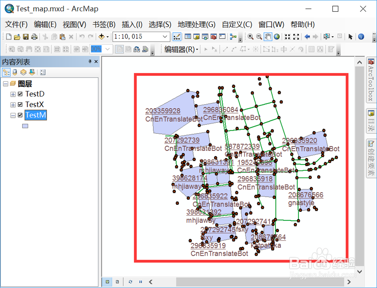Uncheck the TestX layer visibility
The height and width of the screenshot is (288, 377).
20,105
